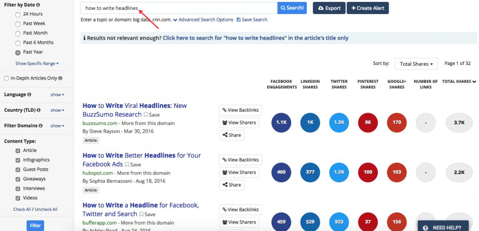This screenshot has height=231, width=479.
Task: Click the Pinterest shares circle showing 37
Action: (x=368, y=222)
